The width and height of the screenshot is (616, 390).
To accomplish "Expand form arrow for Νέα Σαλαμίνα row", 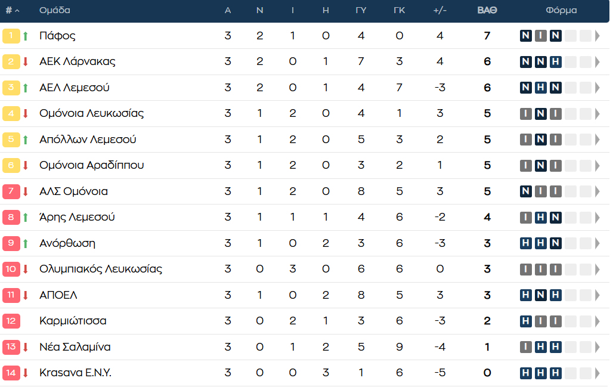I will [598, 347].
